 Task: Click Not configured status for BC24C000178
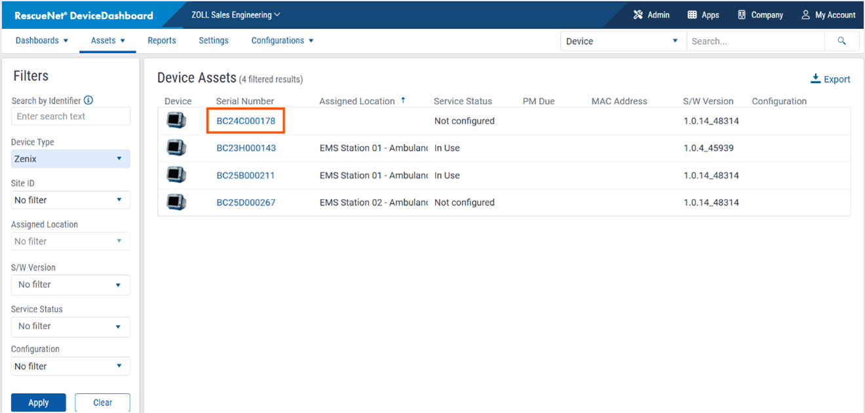tap(465, 121)
